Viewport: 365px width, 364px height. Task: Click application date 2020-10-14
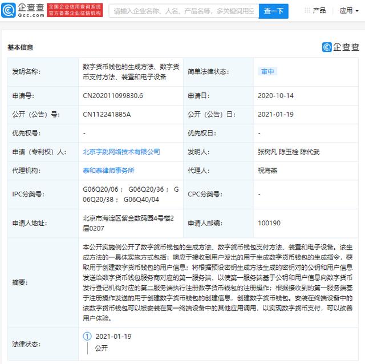tap(275, 96)
